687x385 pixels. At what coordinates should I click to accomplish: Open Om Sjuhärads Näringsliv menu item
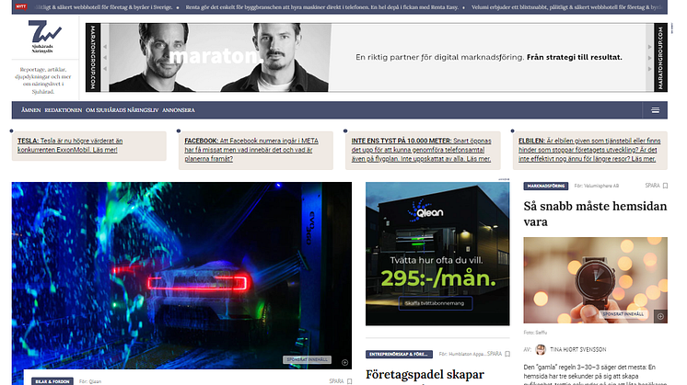pyautogui.click(x=121, y=110)
